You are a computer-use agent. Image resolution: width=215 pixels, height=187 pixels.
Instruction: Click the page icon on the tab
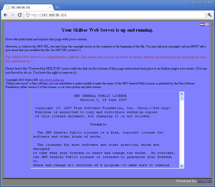pos(8,7)
